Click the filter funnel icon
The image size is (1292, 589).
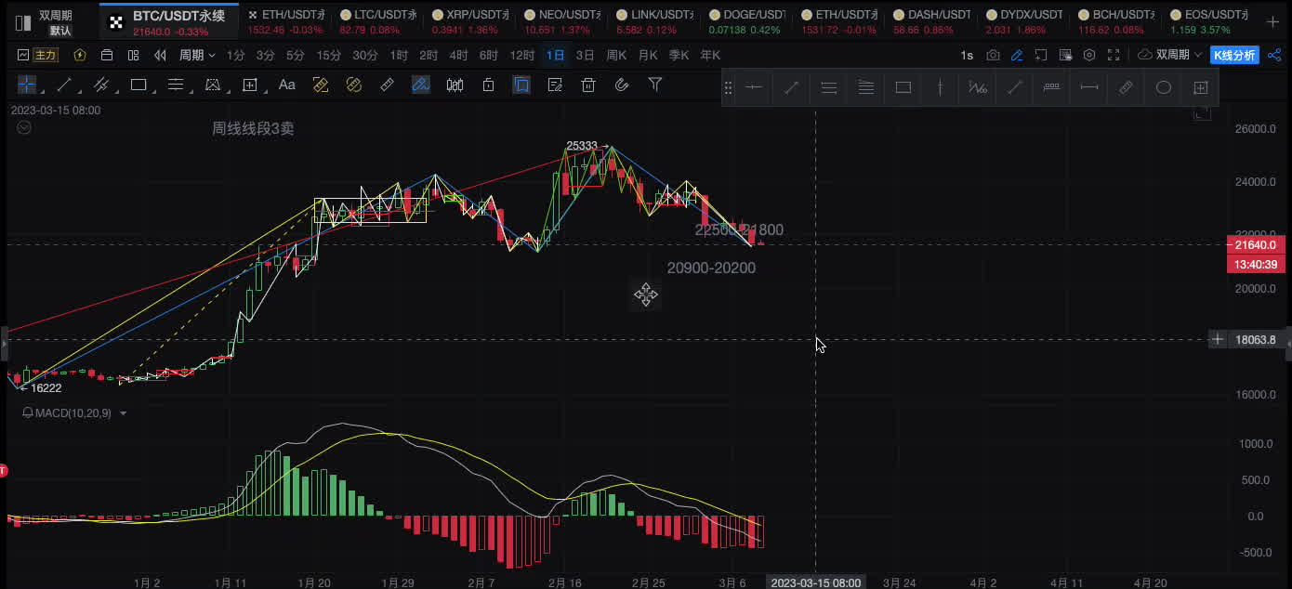point(655,85)
